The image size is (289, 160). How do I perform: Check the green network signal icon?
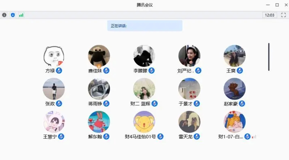click(x=21, y=15)
